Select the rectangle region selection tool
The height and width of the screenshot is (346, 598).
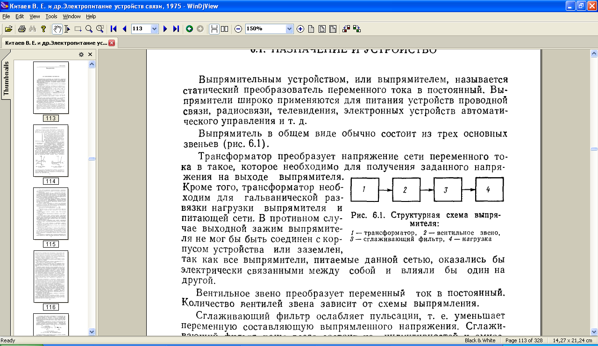pos(78,29)
